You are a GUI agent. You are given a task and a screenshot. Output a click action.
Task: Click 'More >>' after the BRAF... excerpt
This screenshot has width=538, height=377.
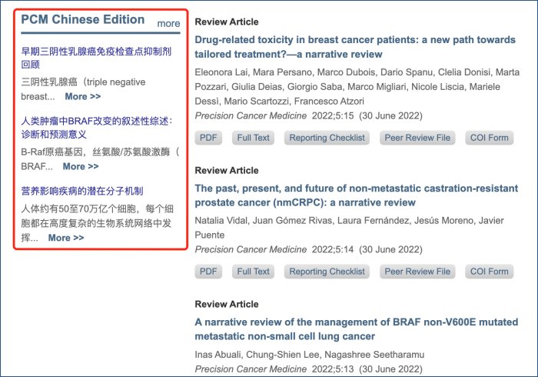81,166
